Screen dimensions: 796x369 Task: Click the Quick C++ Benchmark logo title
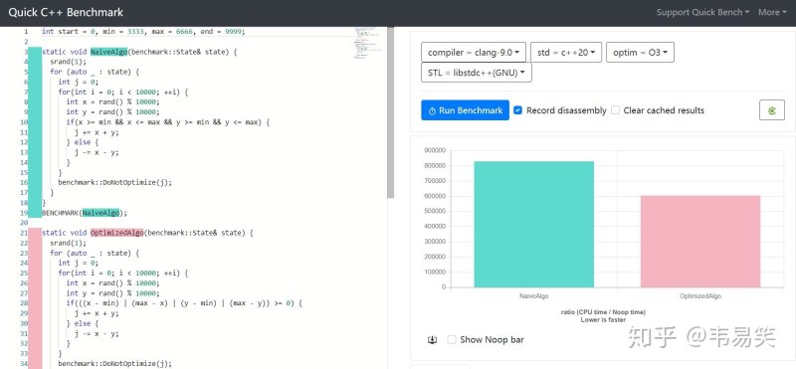[66, 12]
